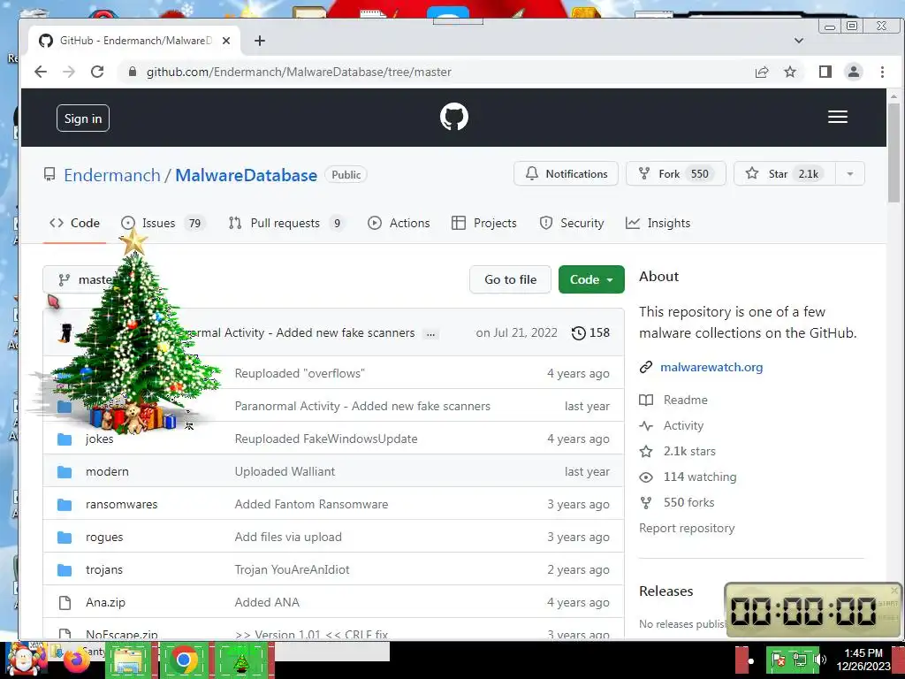
Task: Click the padlock site info icon
Action: [x=133, y=72]
